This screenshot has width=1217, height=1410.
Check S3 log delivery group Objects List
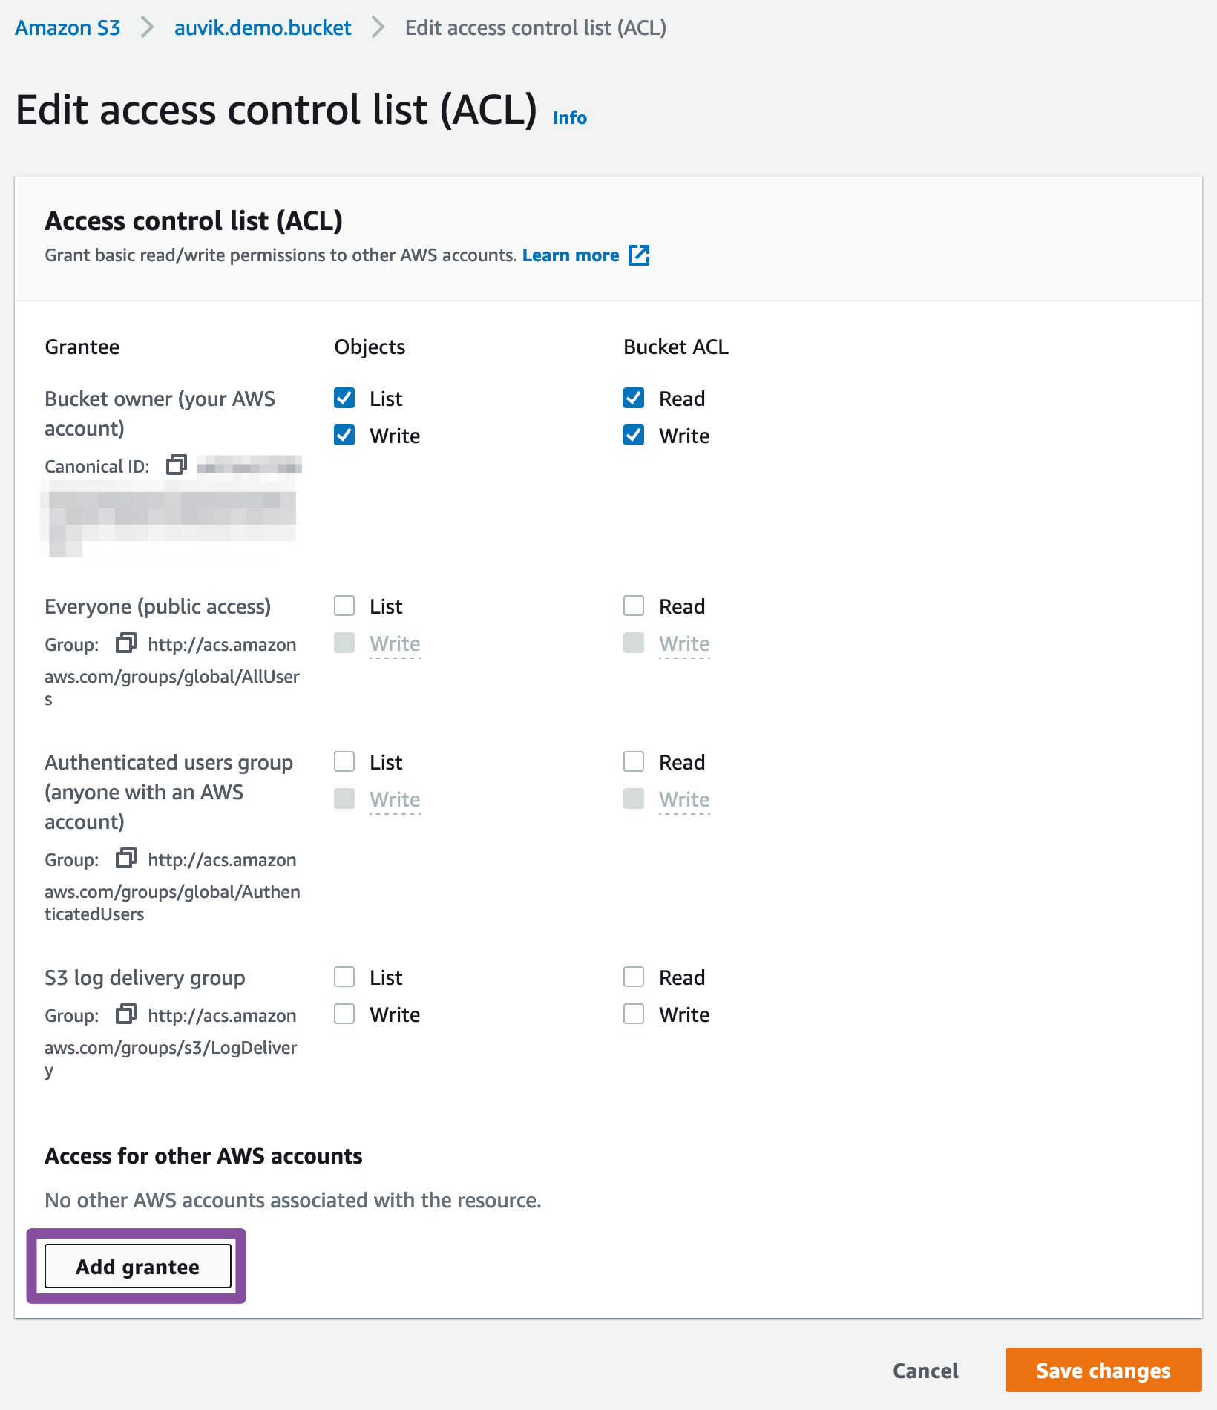pos(344,977)
